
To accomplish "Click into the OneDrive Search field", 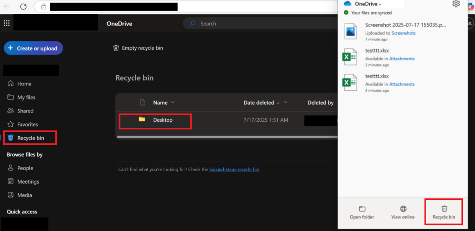I will coord(261,24).
